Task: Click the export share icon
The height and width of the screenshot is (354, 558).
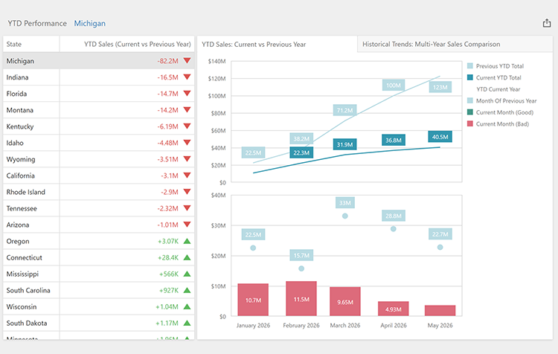Action: coord(547,24)
